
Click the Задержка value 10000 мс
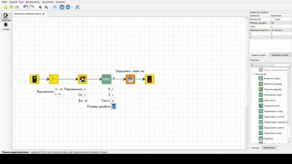click(x=138, y=71)
